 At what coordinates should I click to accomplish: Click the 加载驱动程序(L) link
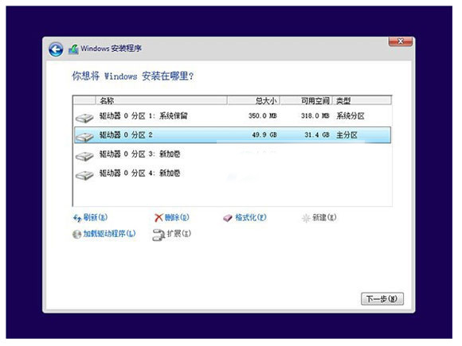pyautogui.click(x=109, y=234)
